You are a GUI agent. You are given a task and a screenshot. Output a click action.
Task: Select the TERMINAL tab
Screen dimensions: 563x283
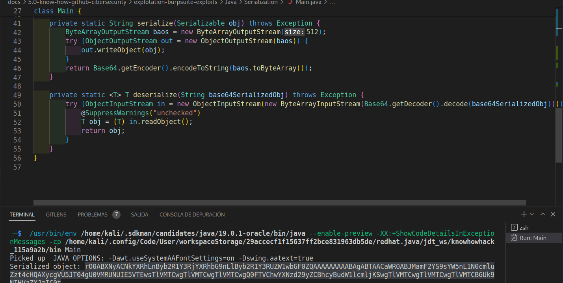[22, 215]
